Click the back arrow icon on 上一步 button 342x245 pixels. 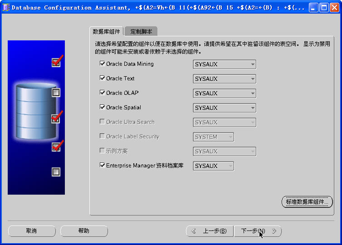[194, 231]
